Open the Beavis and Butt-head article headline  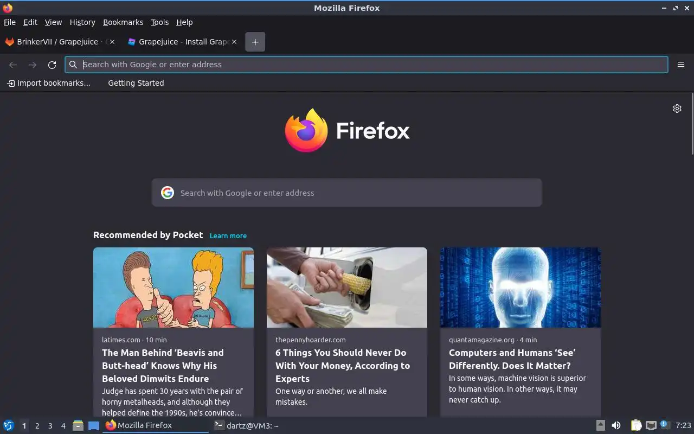[163, 366]
